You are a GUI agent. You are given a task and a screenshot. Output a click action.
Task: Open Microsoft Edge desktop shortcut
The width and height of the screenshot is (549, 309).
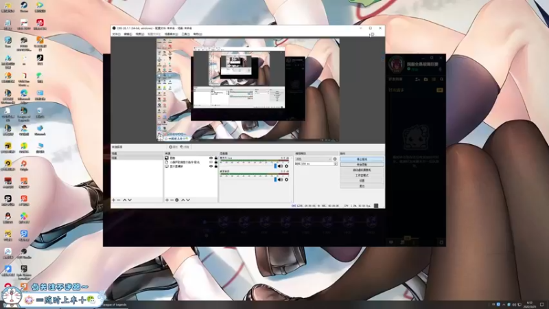[24, 96]
